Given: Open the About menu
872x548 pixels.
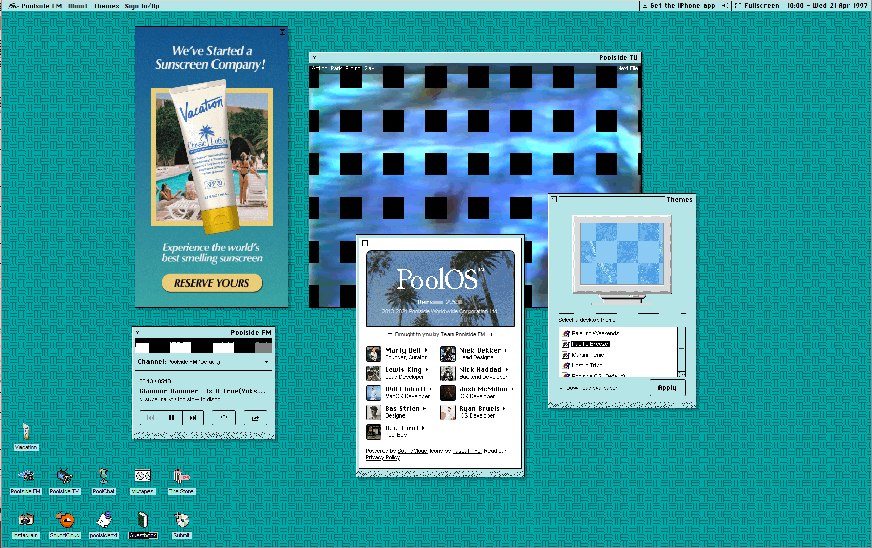Looking at the screenshot, I should pyautogui.click(x=77, y=6).
